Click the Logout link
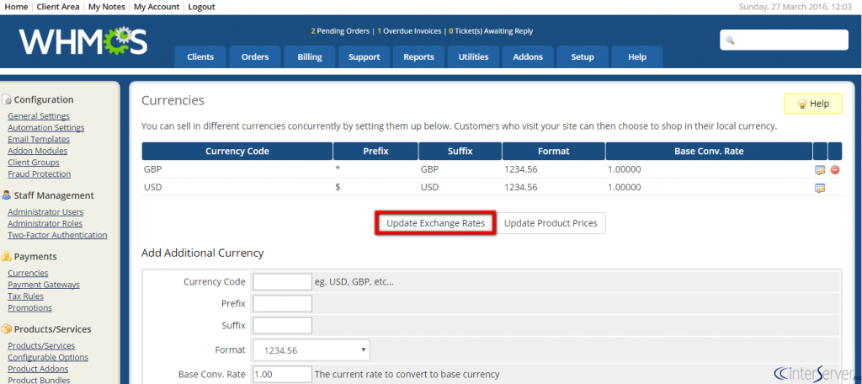This screenshot has width=862, height=384. tap(202, 7)
